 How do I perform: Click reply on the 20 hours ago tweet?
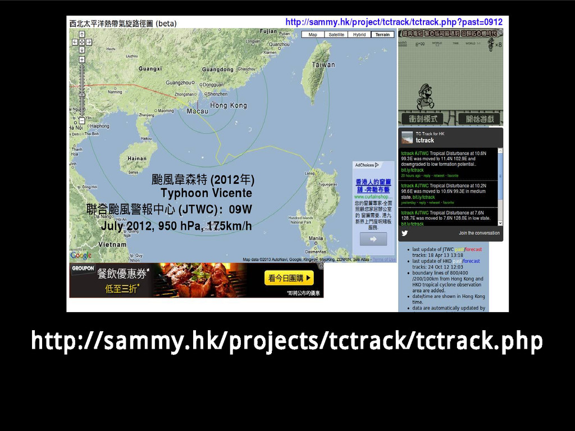click(427, 175)
